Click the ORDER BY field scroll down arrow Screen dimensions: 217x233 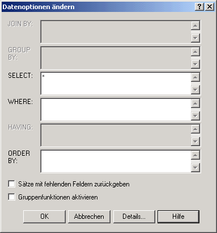195,168
